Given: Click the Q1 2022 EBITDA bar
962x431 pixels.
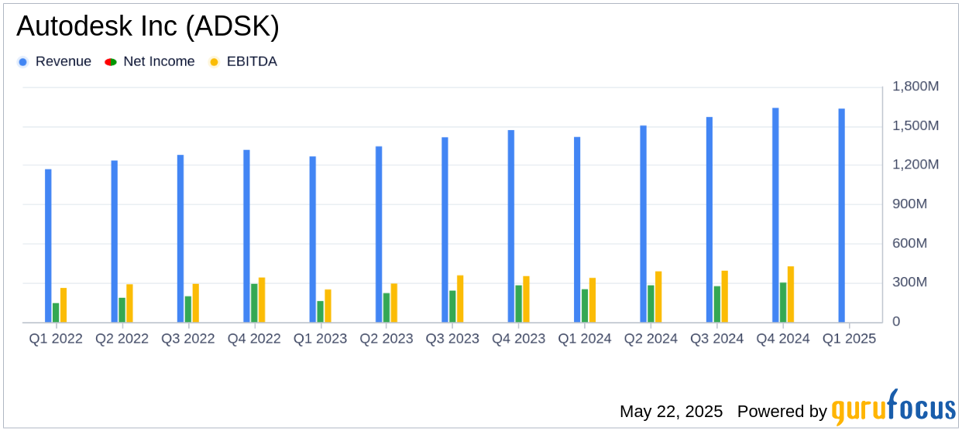Looking at the screenshot, I should pyautogui.click(x=64, y=305).
